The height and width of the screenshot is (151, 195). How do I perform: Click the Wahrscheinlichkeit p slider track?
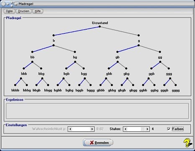tap(81, 129)
